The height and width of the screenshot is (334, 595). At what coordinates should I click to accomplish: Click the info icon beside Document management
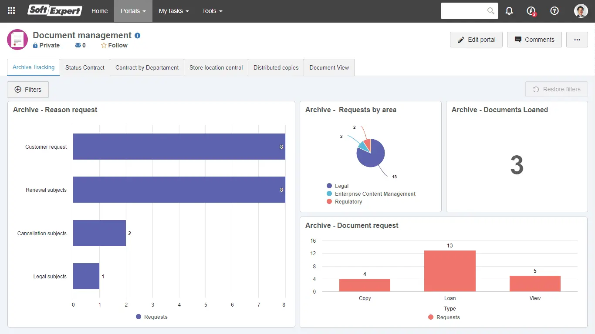[x=138, y=36]
